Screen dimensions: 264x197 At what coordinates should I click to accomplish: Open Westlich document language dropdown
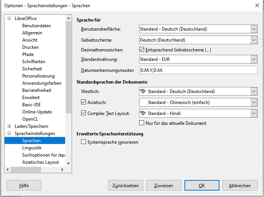click(254, 92)
